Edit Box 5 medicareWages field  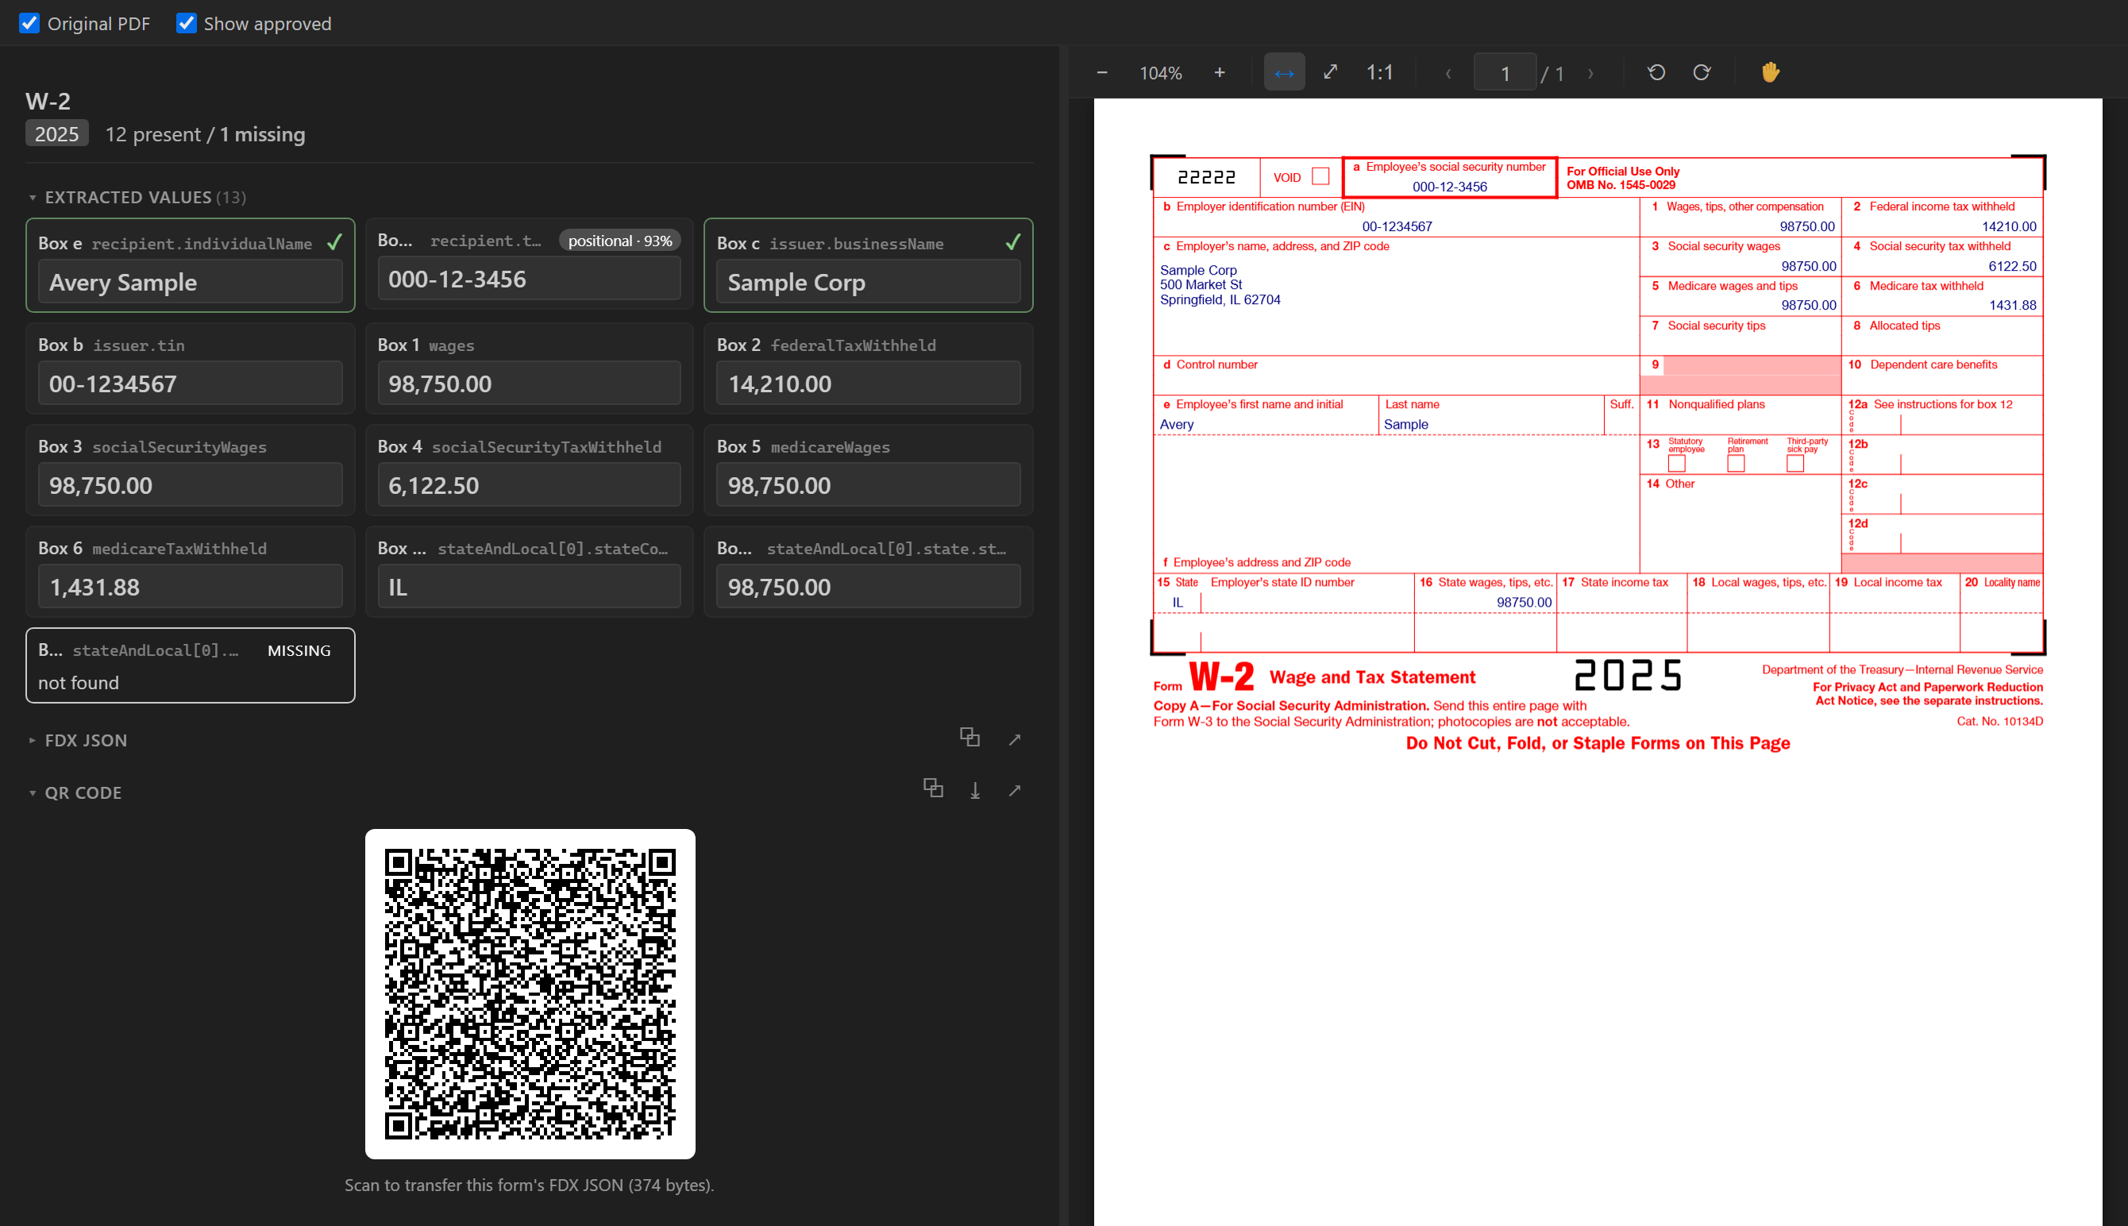click(x=868, y=485)
